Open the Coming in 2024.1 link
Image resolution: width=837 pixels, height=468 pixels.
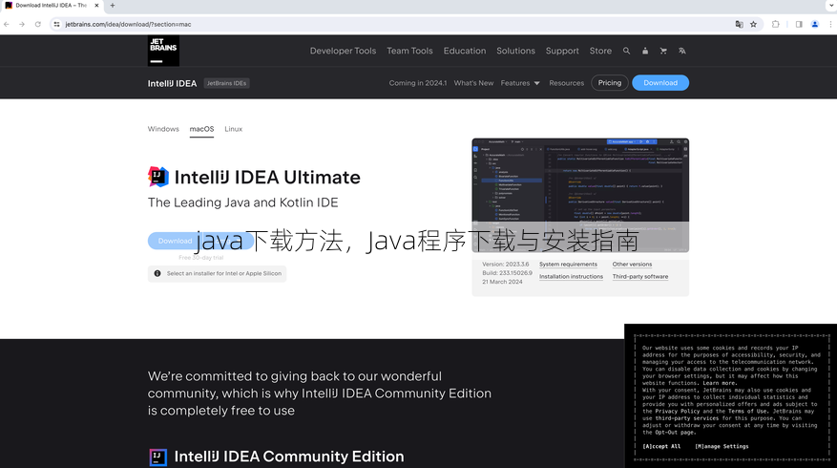click(x=417, y=83)
